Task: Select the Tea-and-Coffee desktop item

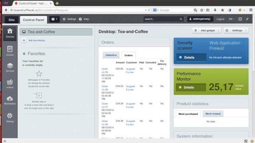Action: [56, 32]
